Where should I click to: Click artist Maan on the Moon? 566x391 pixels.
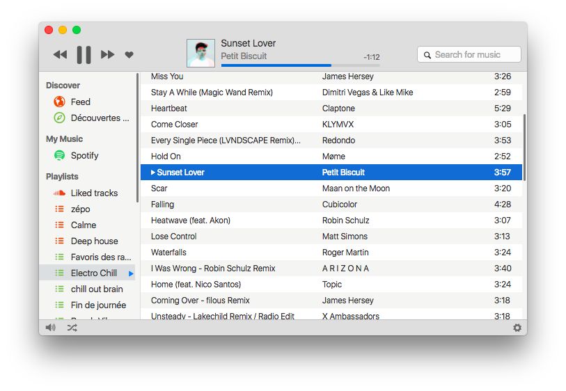pos(356,189)
